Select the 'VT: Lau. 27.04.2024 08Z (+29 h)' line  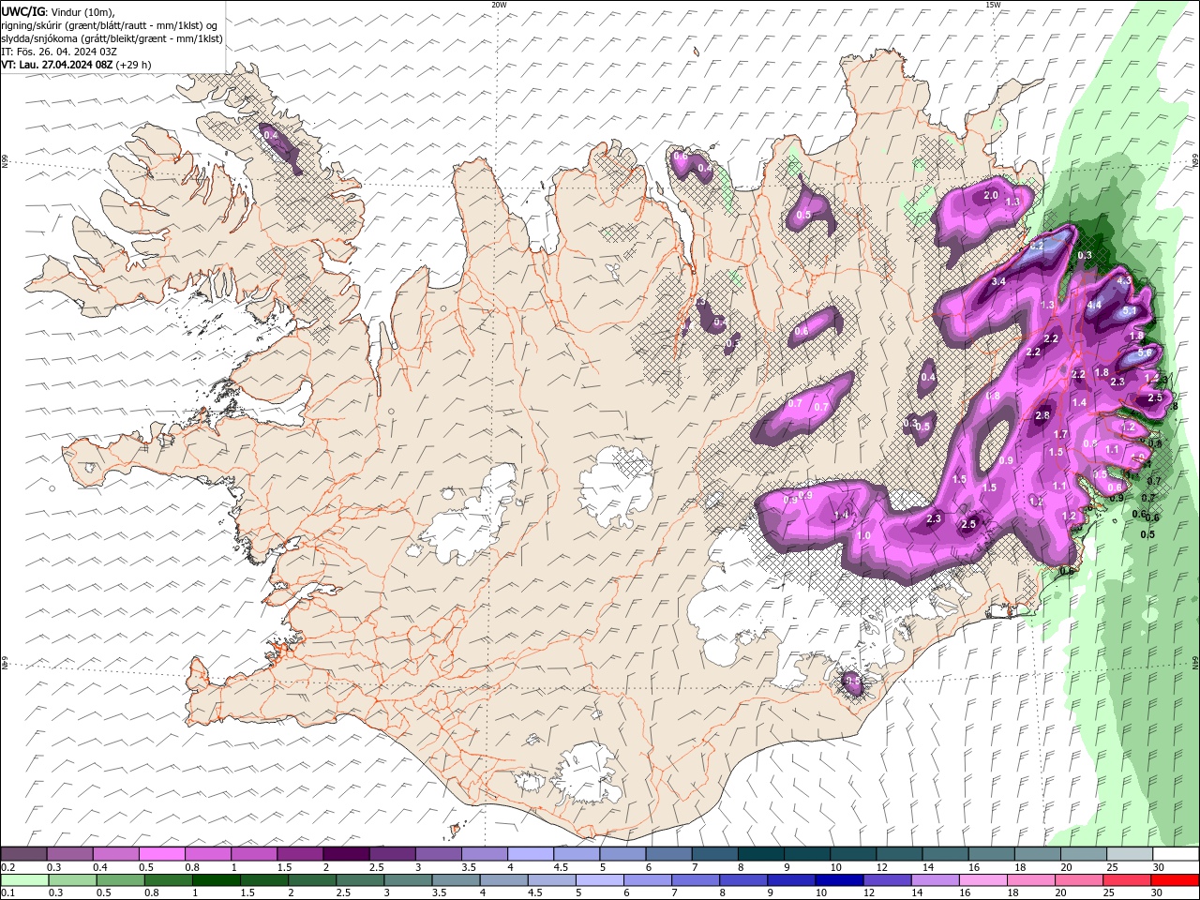[x=77, y=65]
